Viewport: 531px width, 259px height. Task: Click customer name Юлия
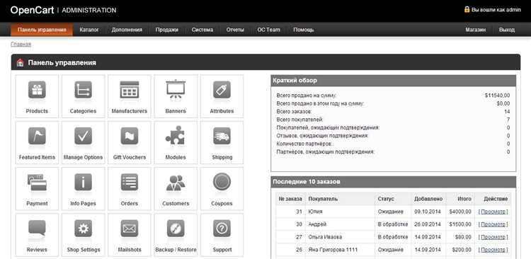[315, 212]
